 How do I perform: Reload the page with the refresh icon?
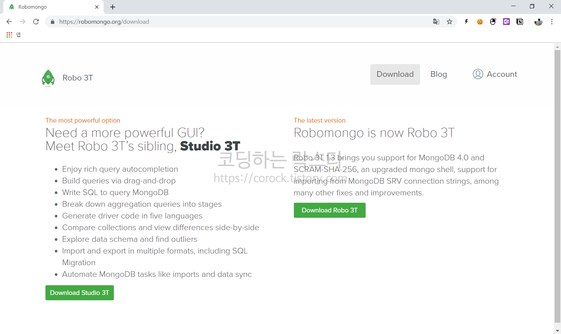tap(36, 22)
